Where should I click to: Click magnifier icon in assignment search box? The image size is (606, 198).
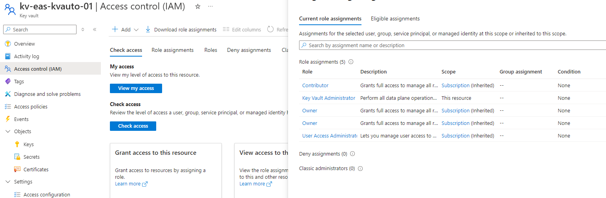[x=304, y=45]
